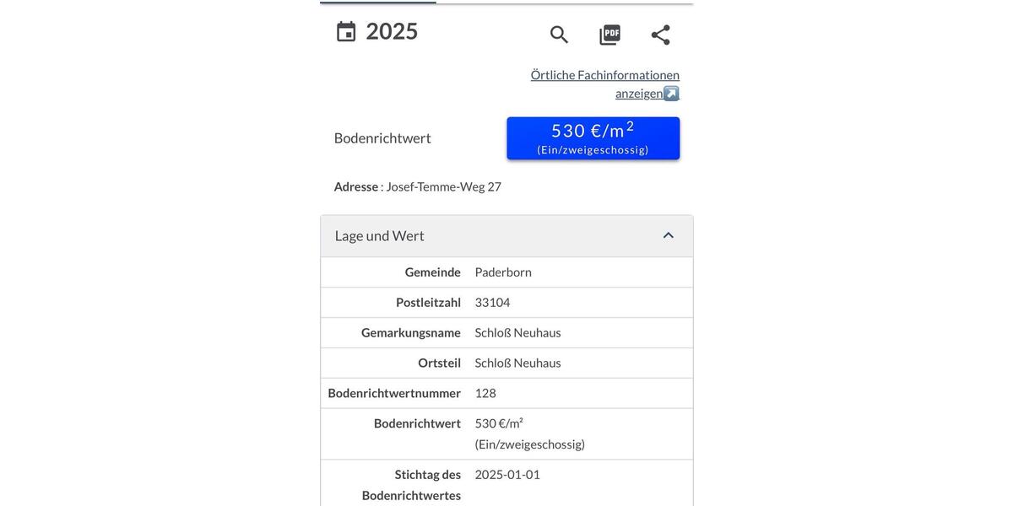
Task: Click the address Josef-Temme-Weg 27
Action: pyautogui.click(x=444, y=185)
